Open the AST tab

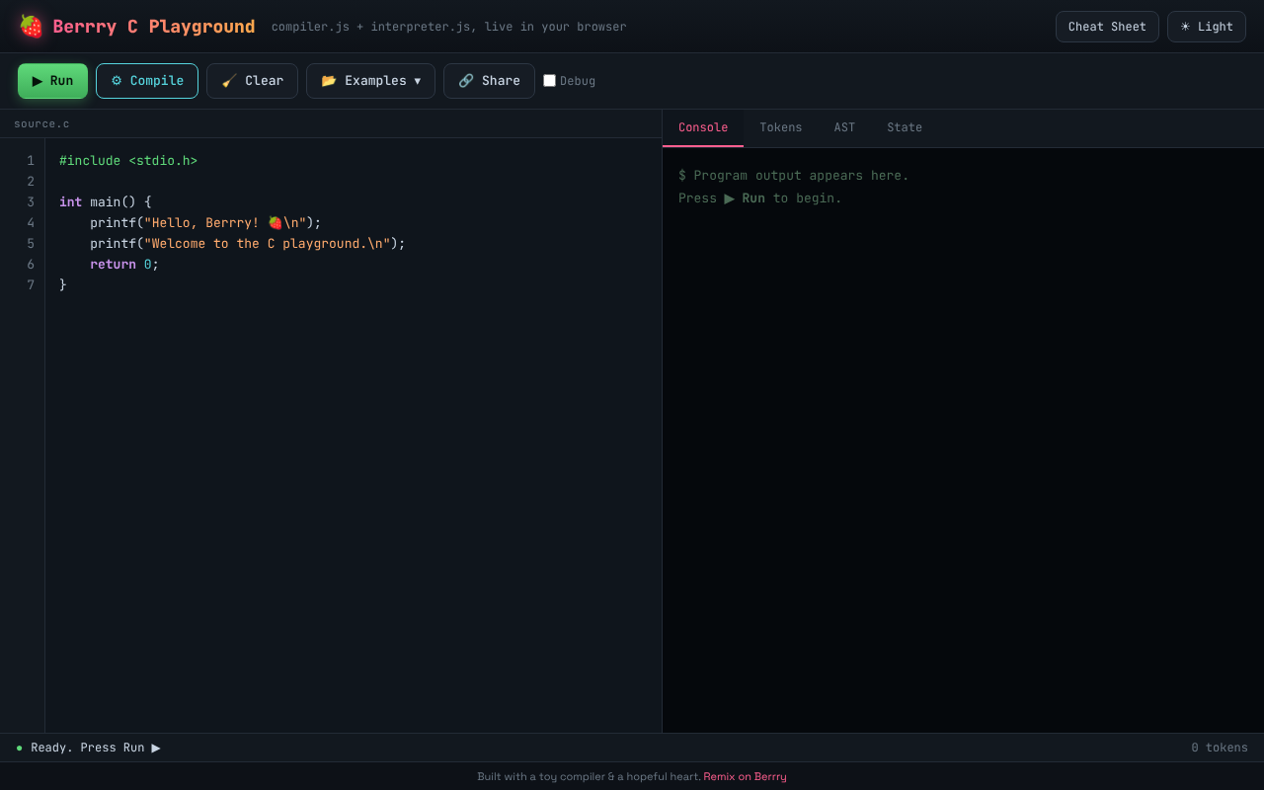click(x=844, y=127)
